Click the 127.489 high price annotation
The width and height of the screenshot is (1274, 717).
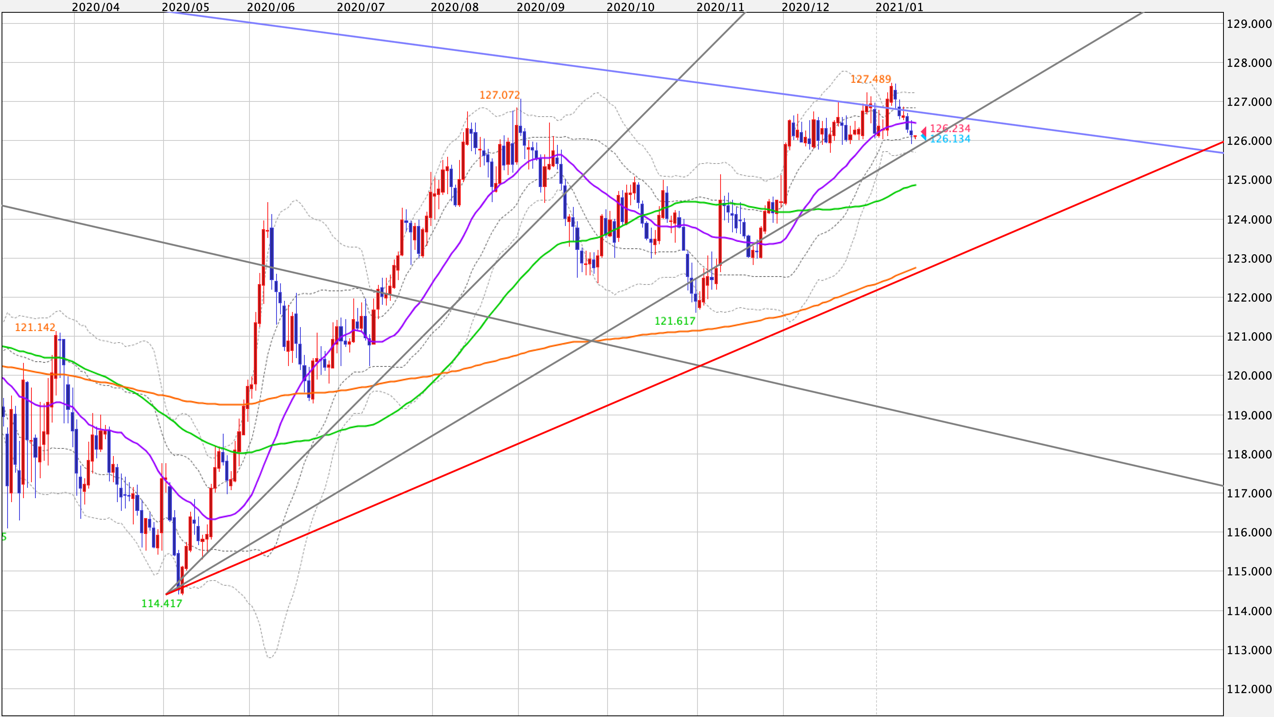[x=871, y=79]
